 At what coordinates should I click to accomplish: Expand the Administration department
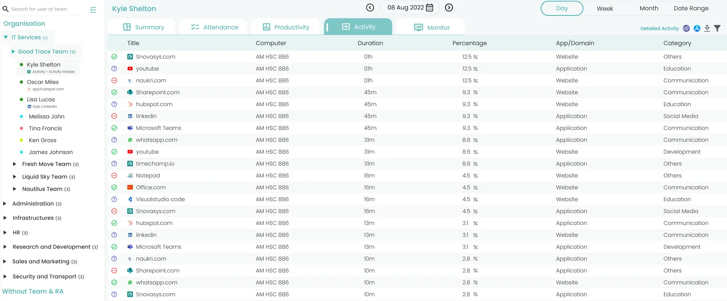5,204
